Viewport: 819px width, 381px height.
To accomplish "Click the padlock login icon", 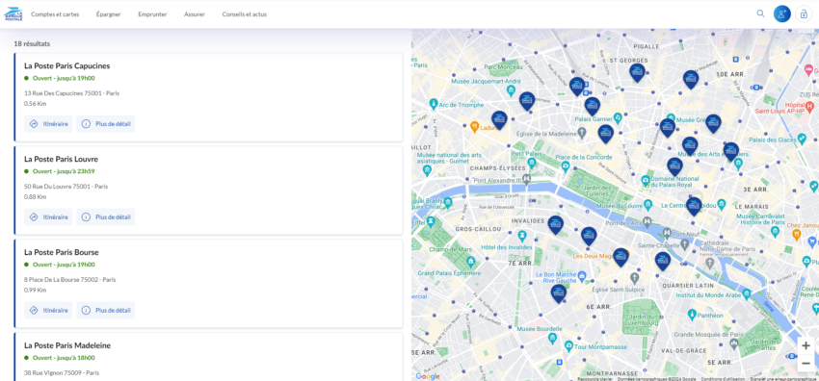I will coord(804,14).
